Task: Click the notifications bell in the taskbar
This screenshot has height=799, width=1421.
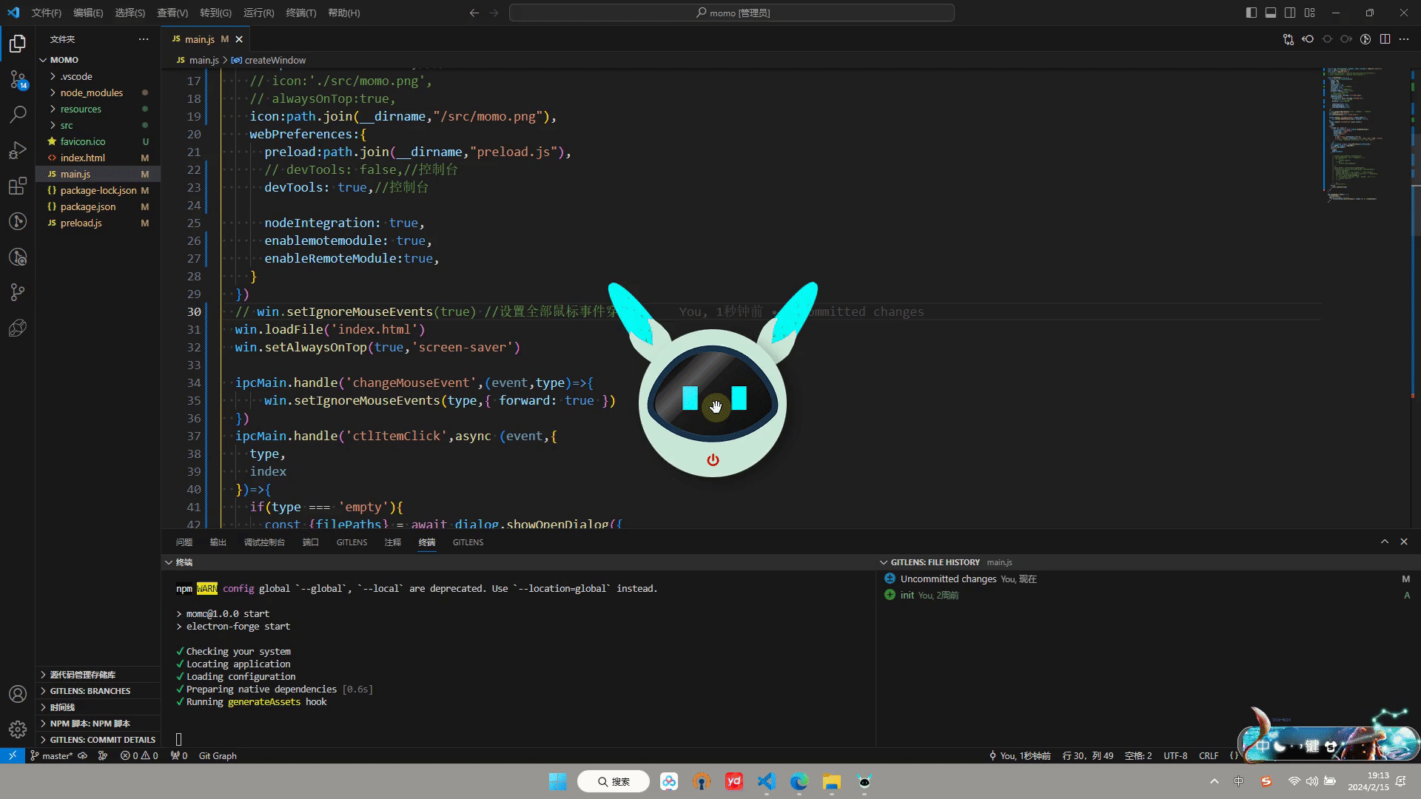Action: click(1401, 781)
